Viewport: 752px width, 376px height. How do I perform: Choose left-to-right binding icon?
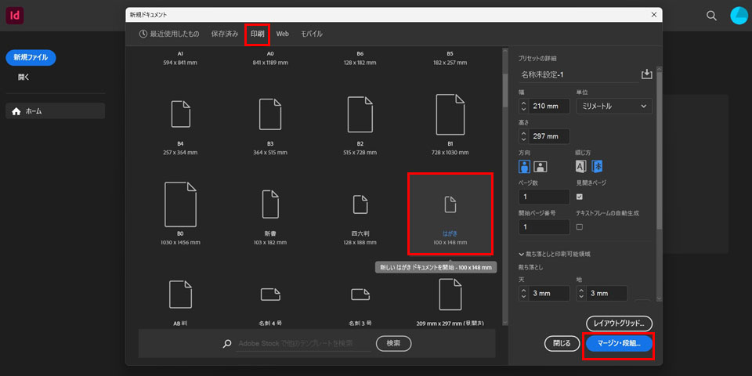(x=581, y=166)
